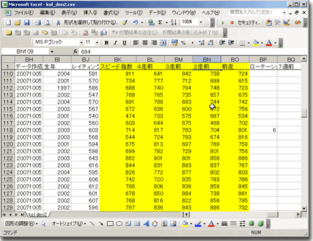Screen dimensions: 313x241
Task: Click the Increase Decimal icon
Action: tap(202, 43)
